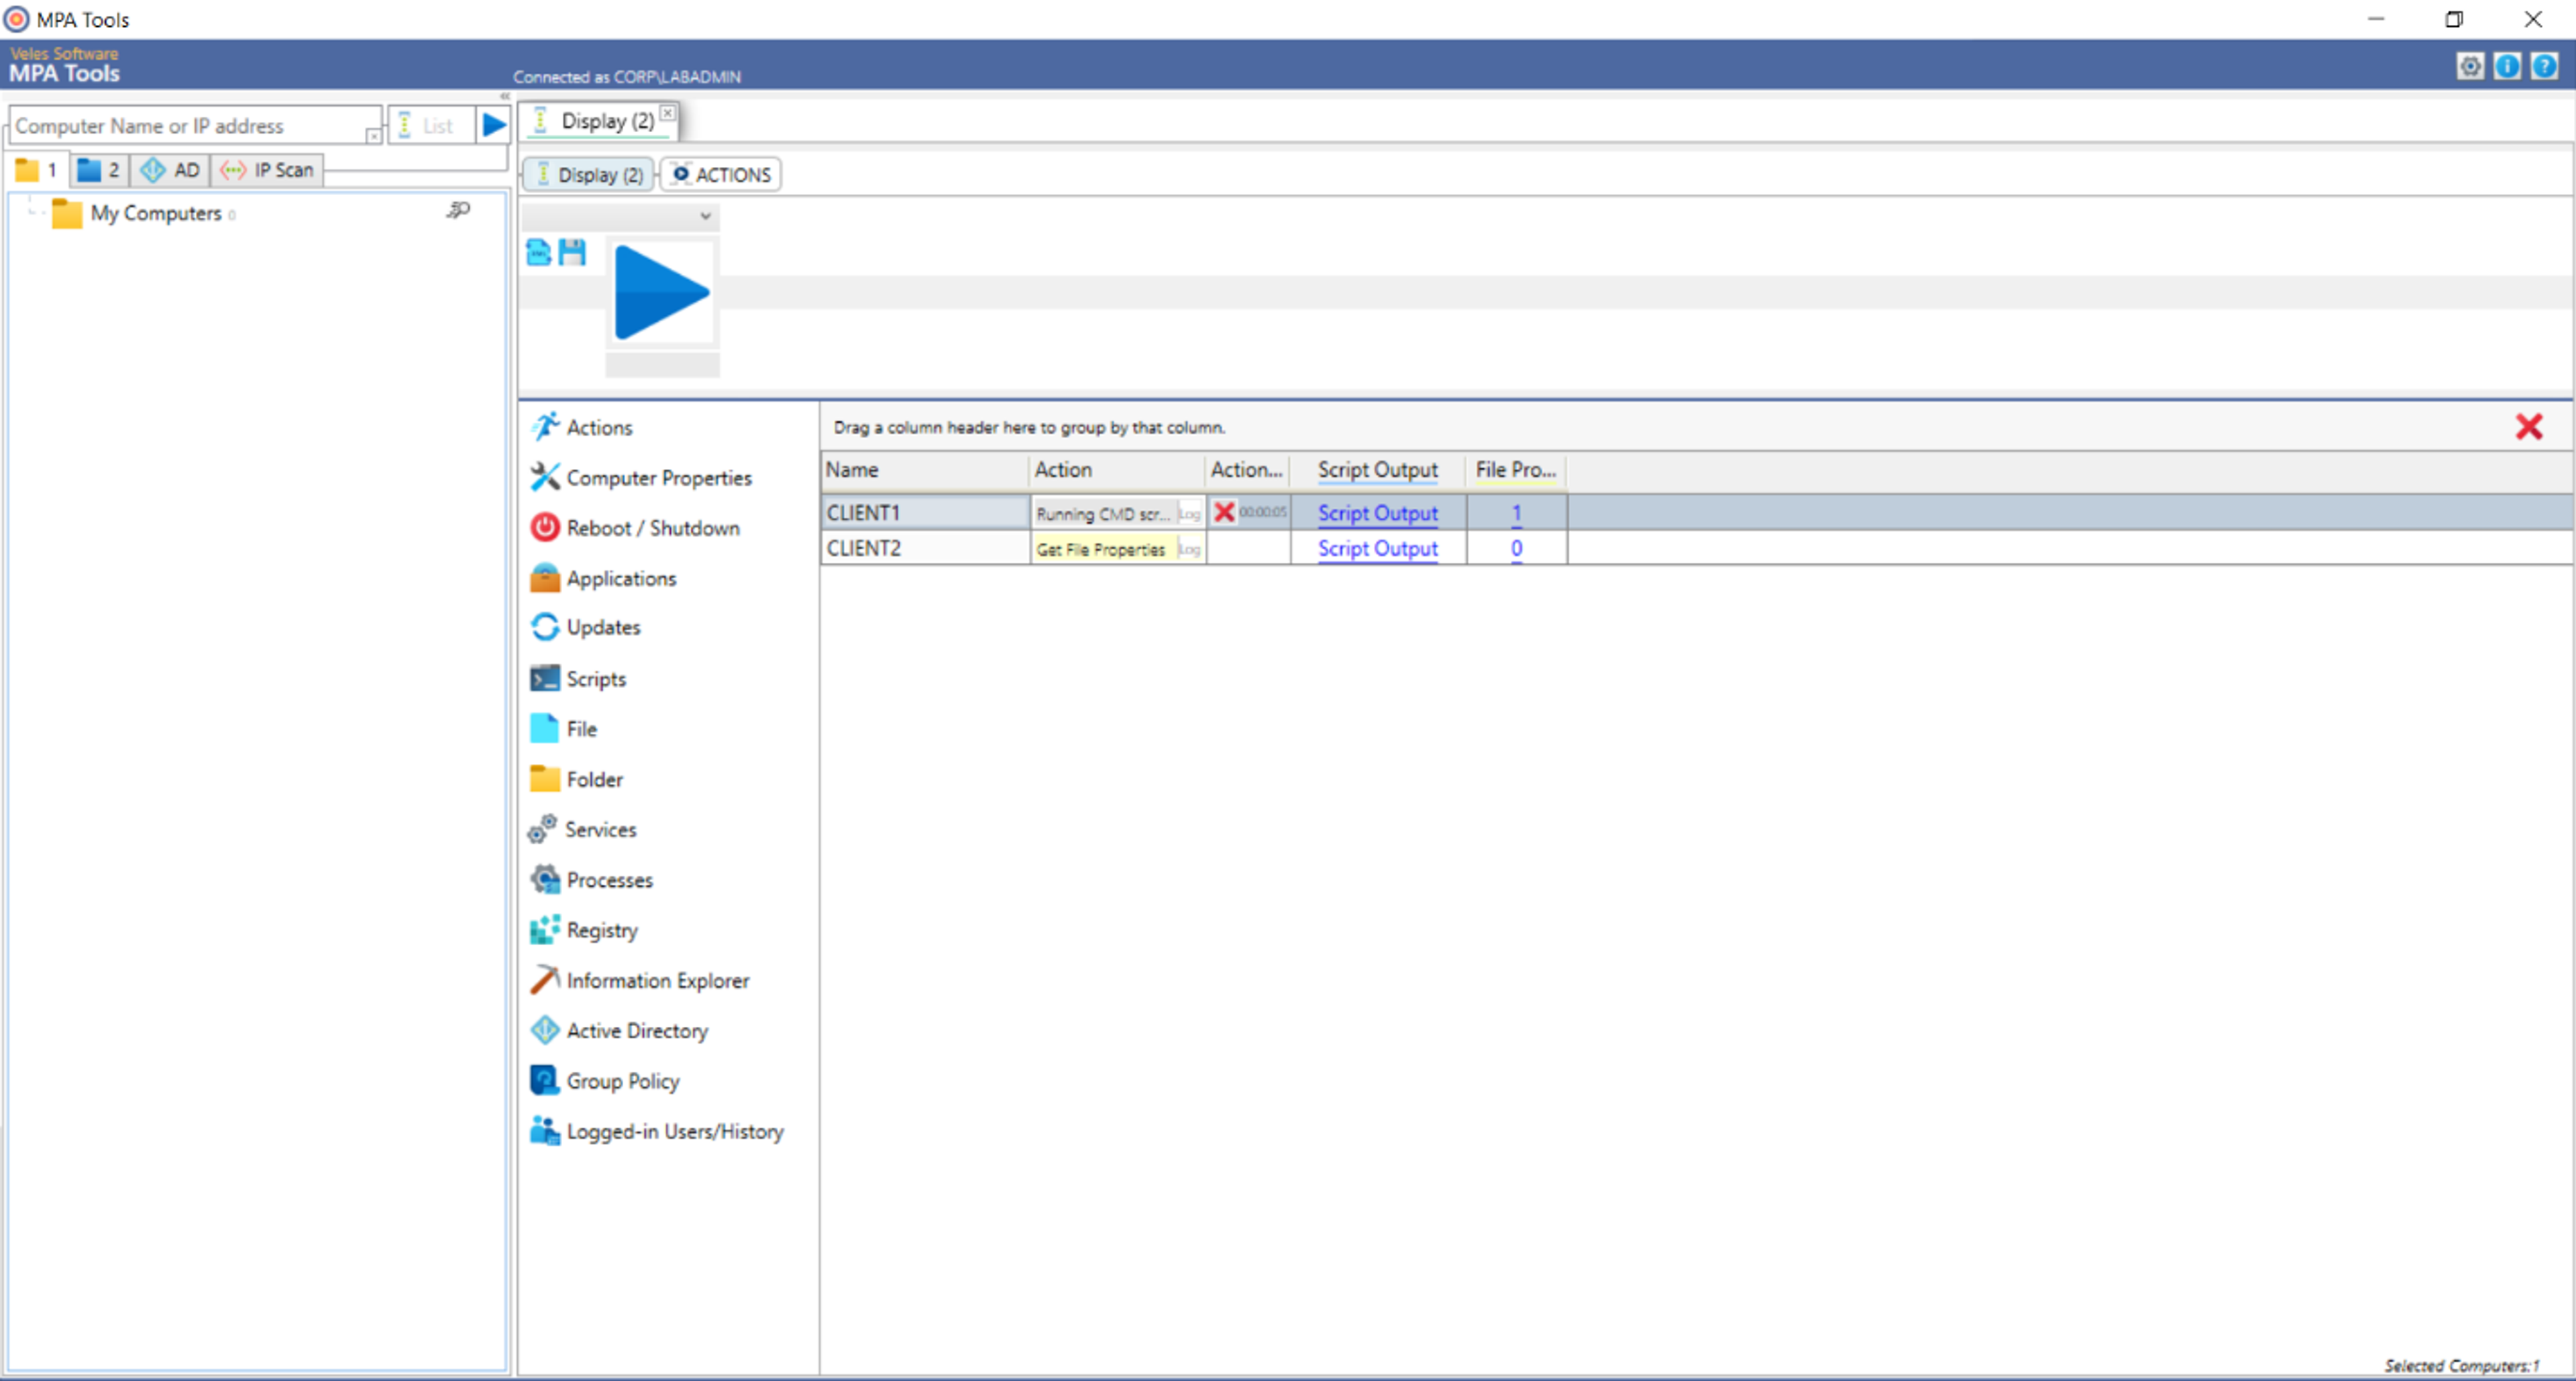Open the Updates category
Viewport: 2576px width, 1381px height.
[x=586, y=627]
